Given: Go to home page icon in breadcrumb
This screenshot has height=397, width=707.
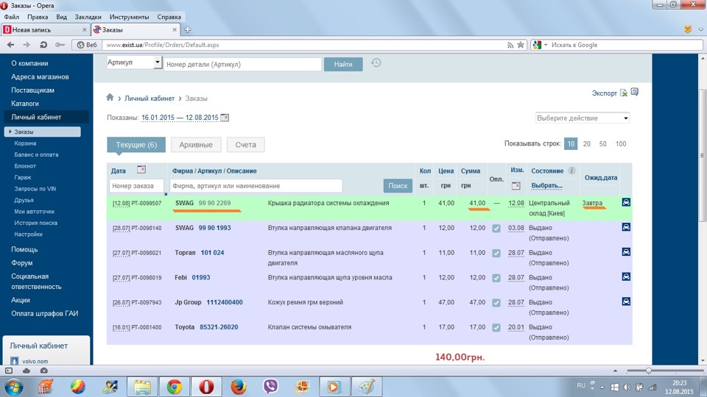Looking at the screenshot, I should point(110,97).
